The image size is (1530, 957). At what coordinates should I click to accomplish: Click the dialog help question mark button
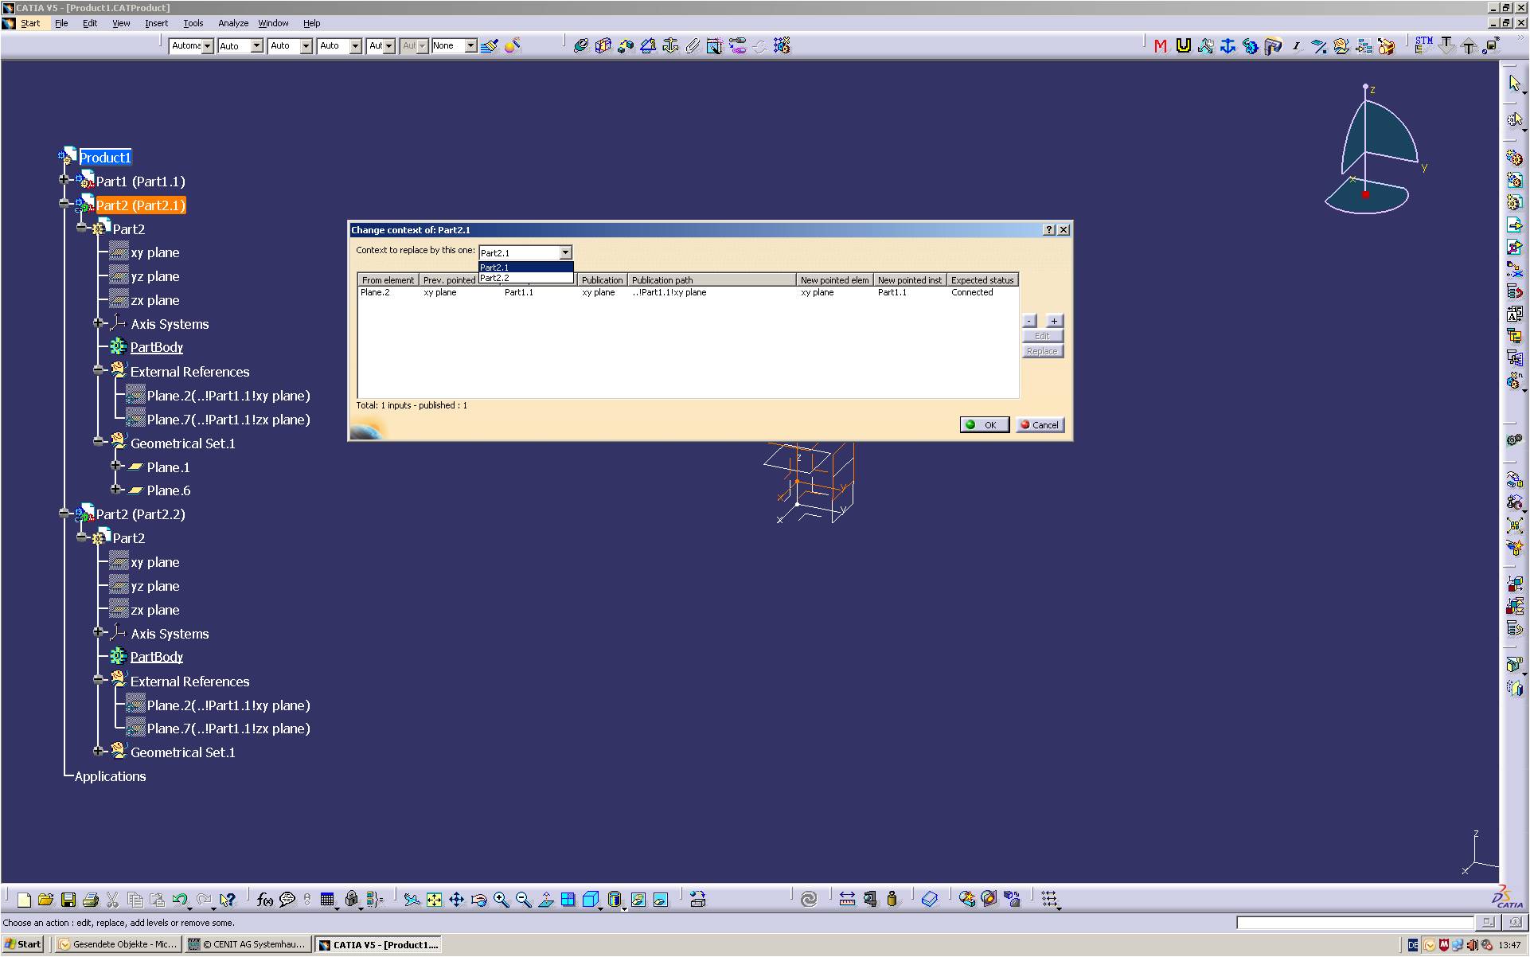(x=1049, y=229)
